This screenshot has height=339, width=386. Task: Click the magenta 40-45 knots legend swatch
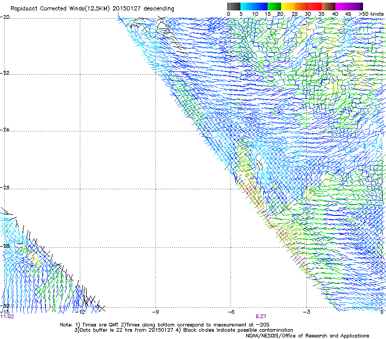[342, 6]
